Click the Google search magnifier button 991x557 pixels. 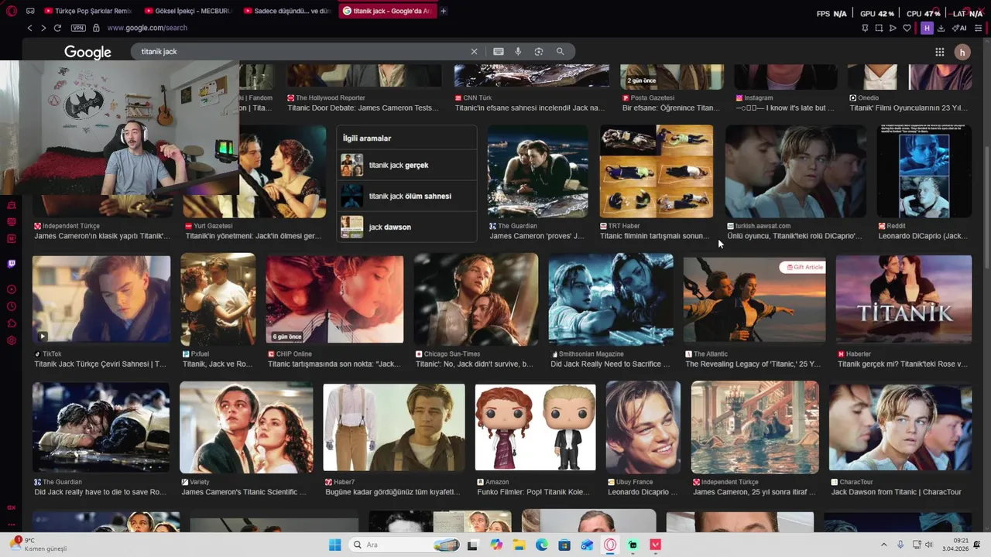point(560,51)
